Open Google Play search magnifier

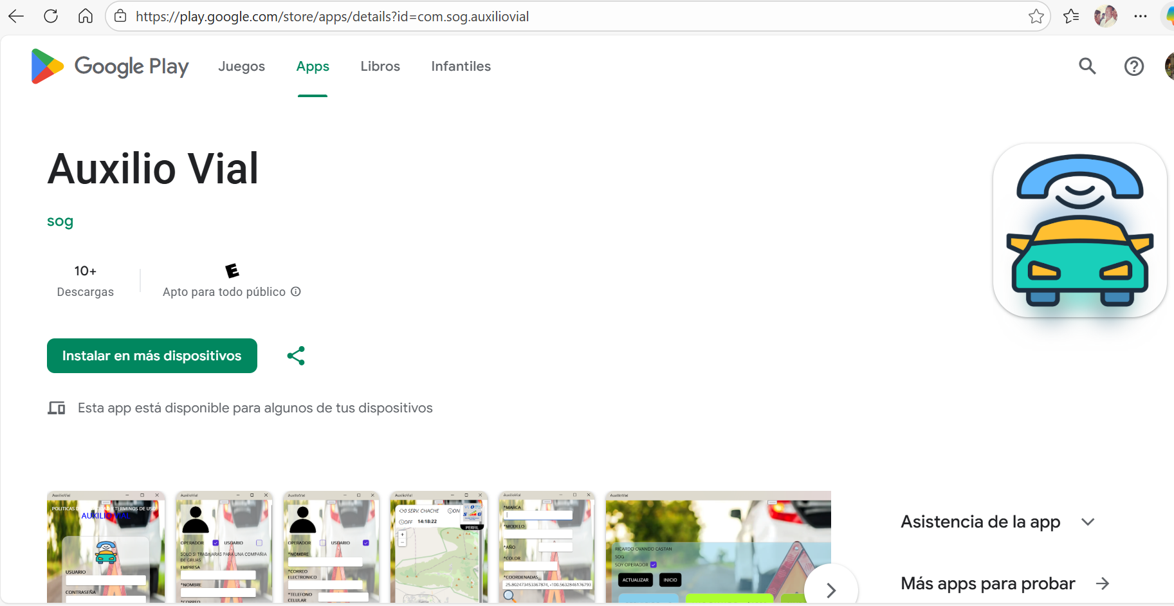click(1087, 66)
